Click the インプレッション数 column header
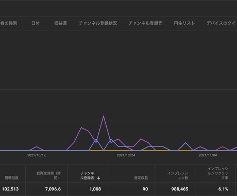This screenshot has width=237, height=196. 178,175
